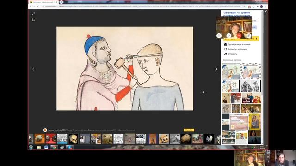Open Skype from the taskbar

click(69, 148)
